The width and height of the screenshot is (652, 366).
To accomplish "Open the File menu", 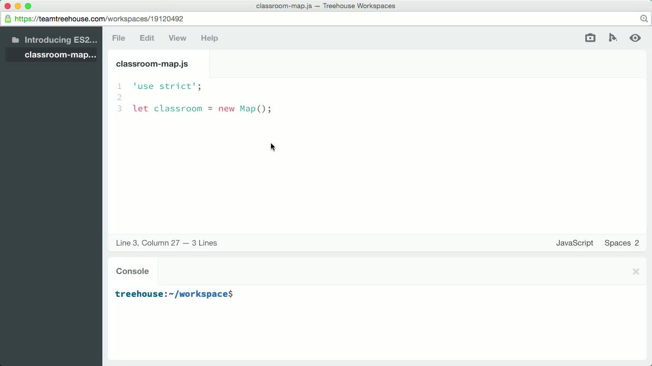I will 118,38.
